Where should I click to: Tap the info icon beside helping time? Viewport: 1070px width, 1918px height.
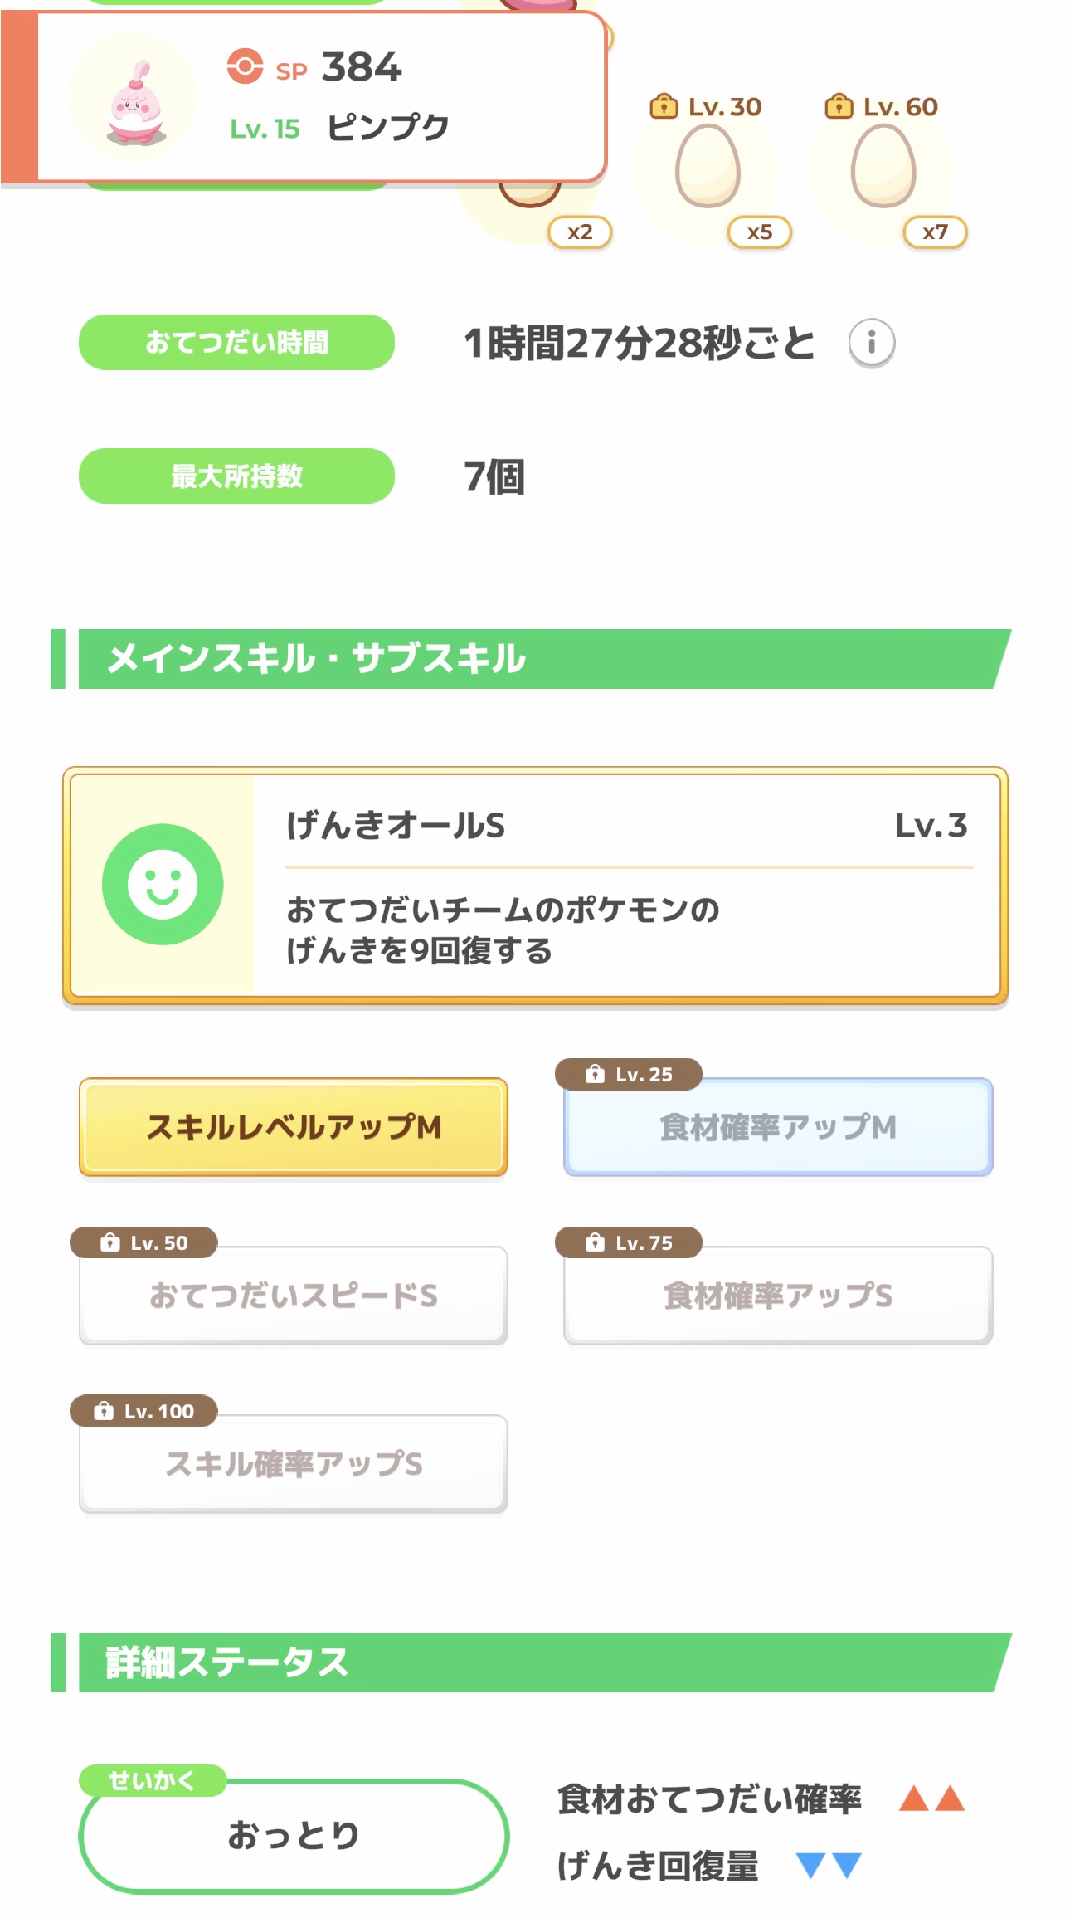point(871,343)
